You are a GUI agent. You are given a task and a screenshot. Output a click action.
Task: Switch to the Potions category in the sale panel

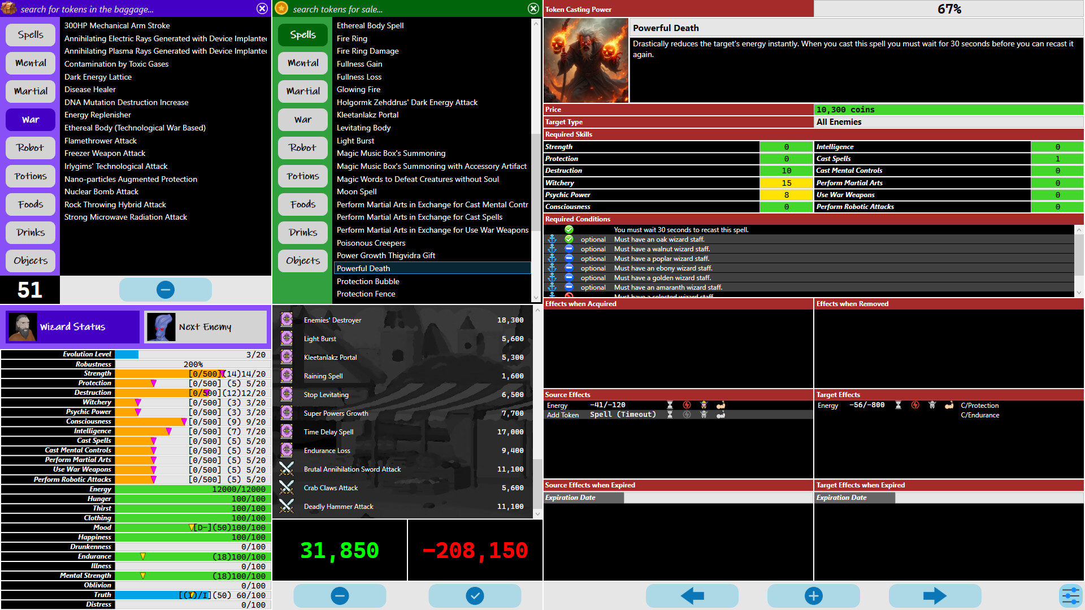click(x=302, y=176)
